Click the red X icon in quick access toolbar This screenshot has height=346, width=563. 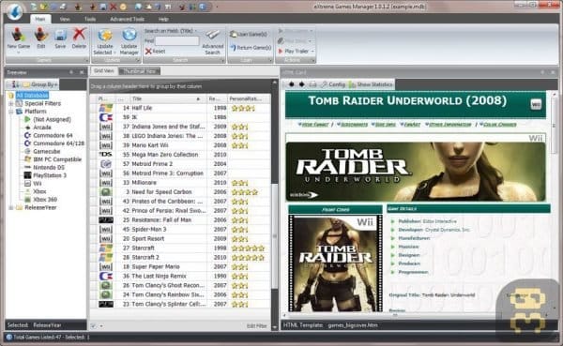point(114,7)
